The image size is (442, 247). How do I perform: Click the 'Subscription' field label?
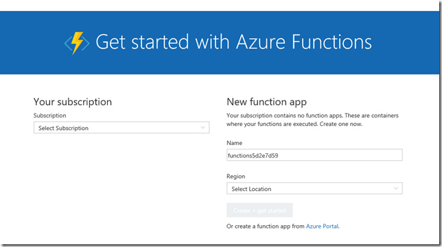tap(50, 116)
